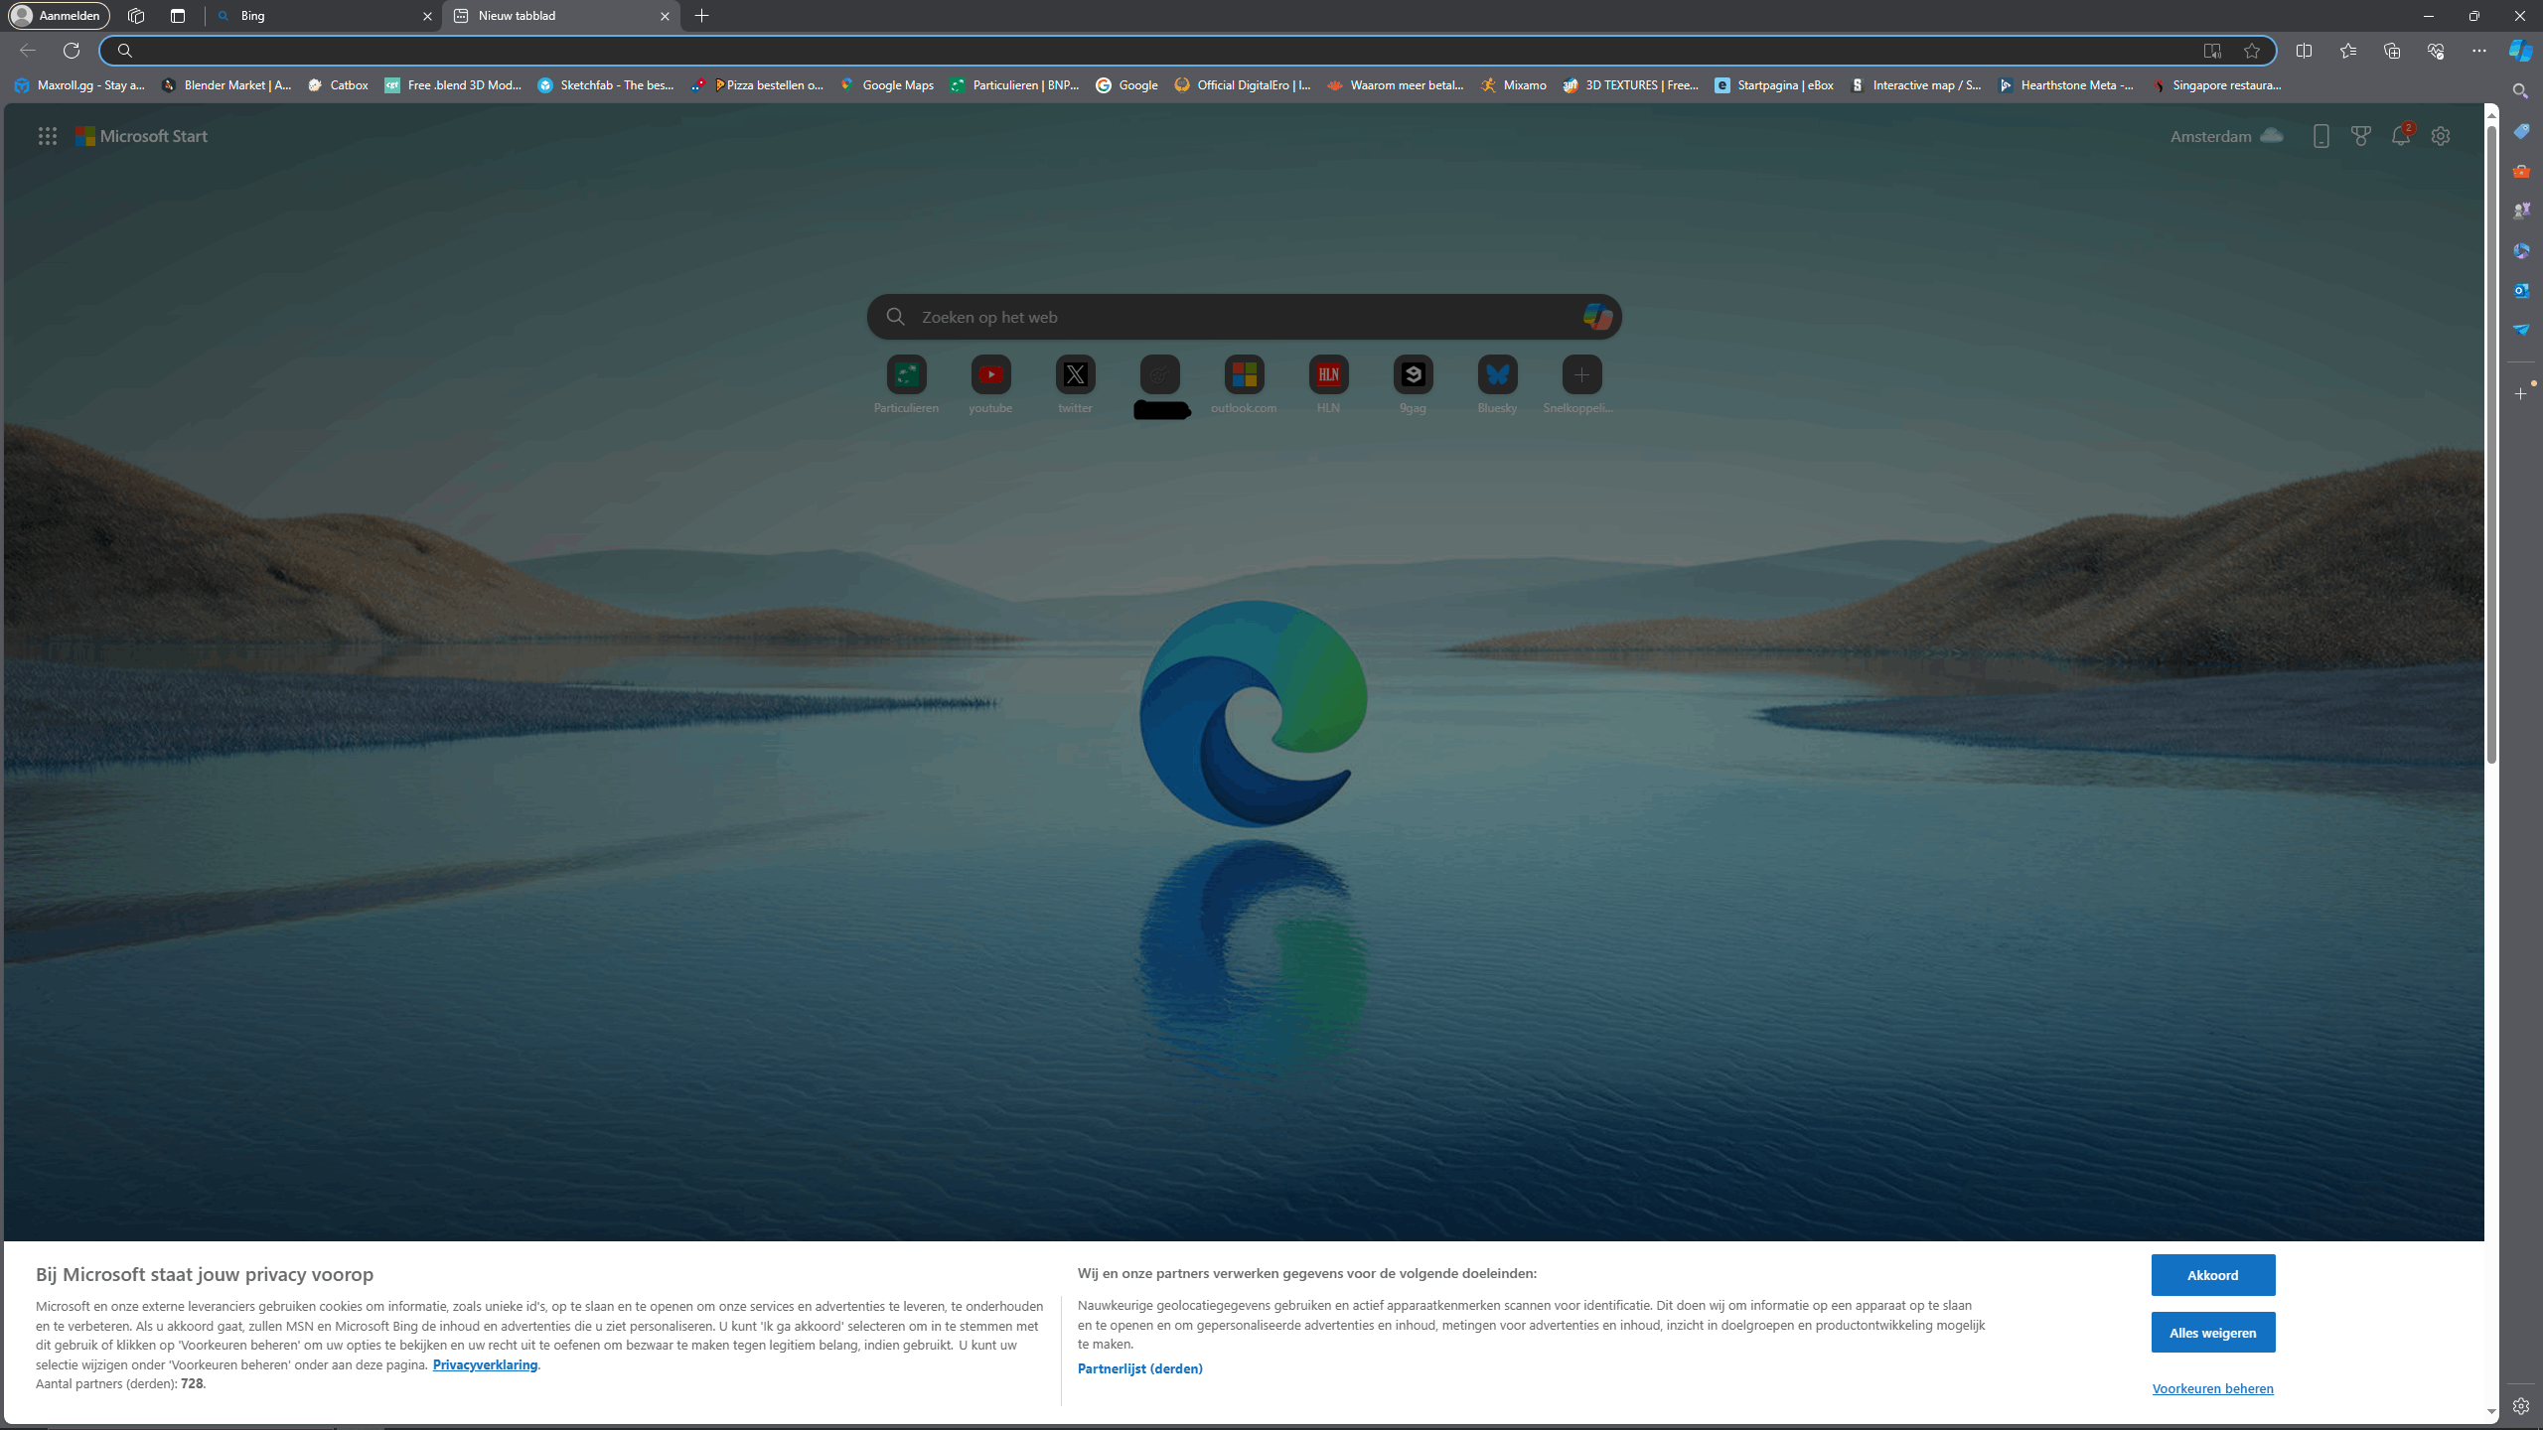Open the Bluesky quick link tile

tap(1496, 375)
